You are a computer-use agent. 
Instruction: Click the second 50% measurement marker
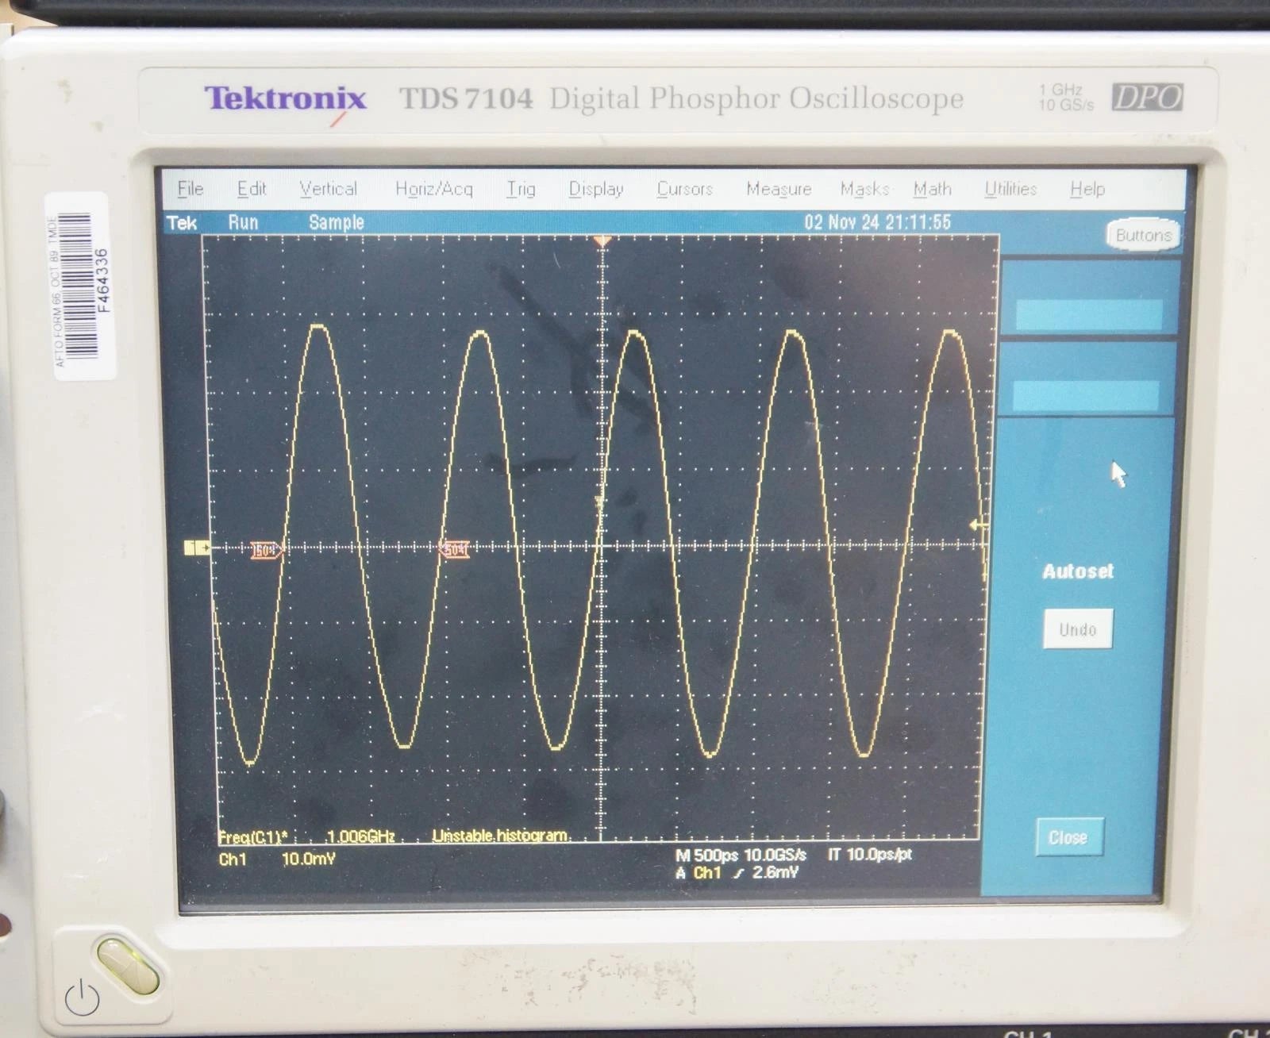point(454,549)
